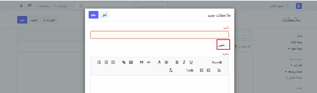Insert an ordered list in the editor
This screenshot has width=317, height=93.
point(99,62)
